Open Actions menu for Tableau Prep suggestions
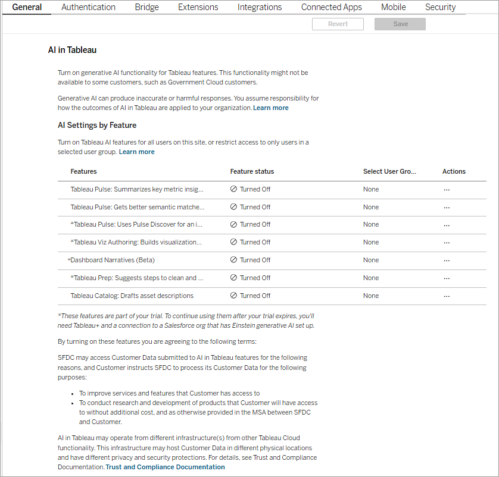 click(x=447, y=278)
